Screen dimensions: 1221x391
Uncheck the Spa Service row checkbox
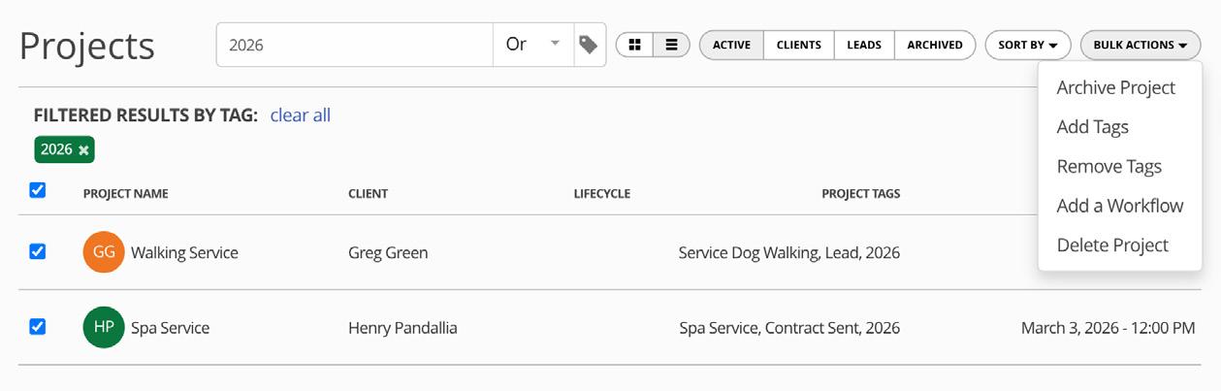coord(38,327)
